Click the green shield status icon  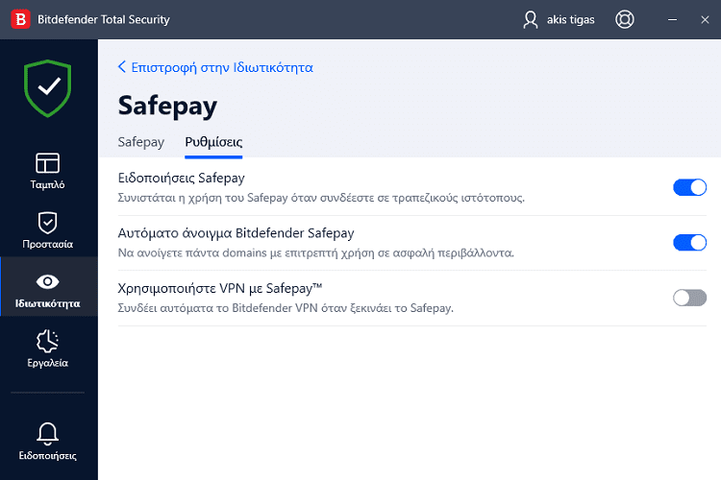48,88
